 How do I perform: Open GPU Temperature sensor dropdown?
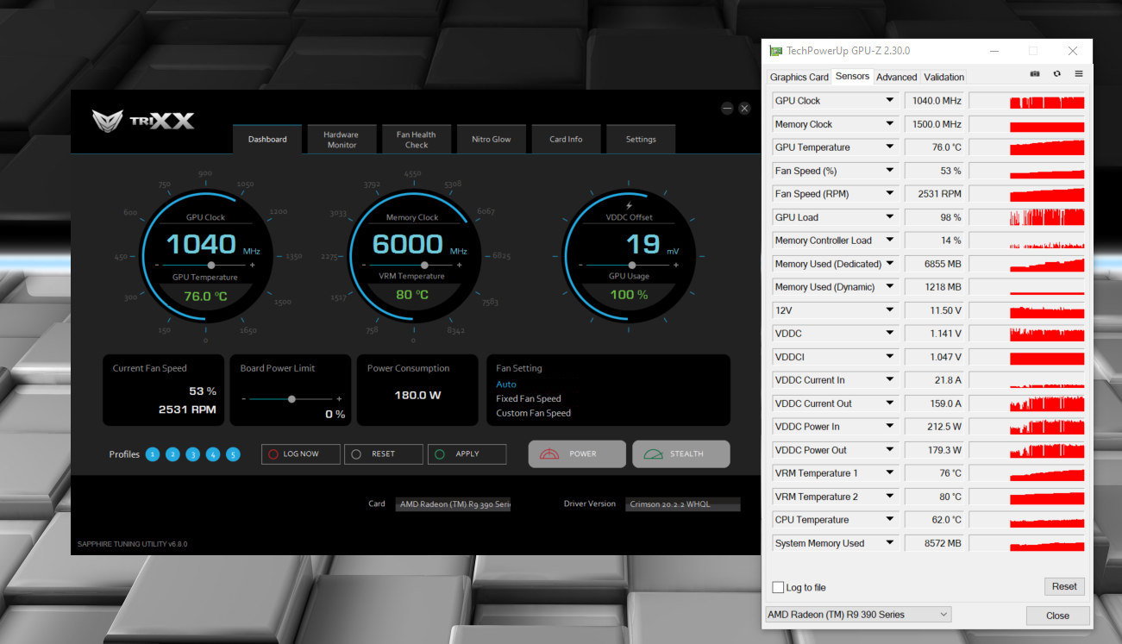click(x=890, y=147)
